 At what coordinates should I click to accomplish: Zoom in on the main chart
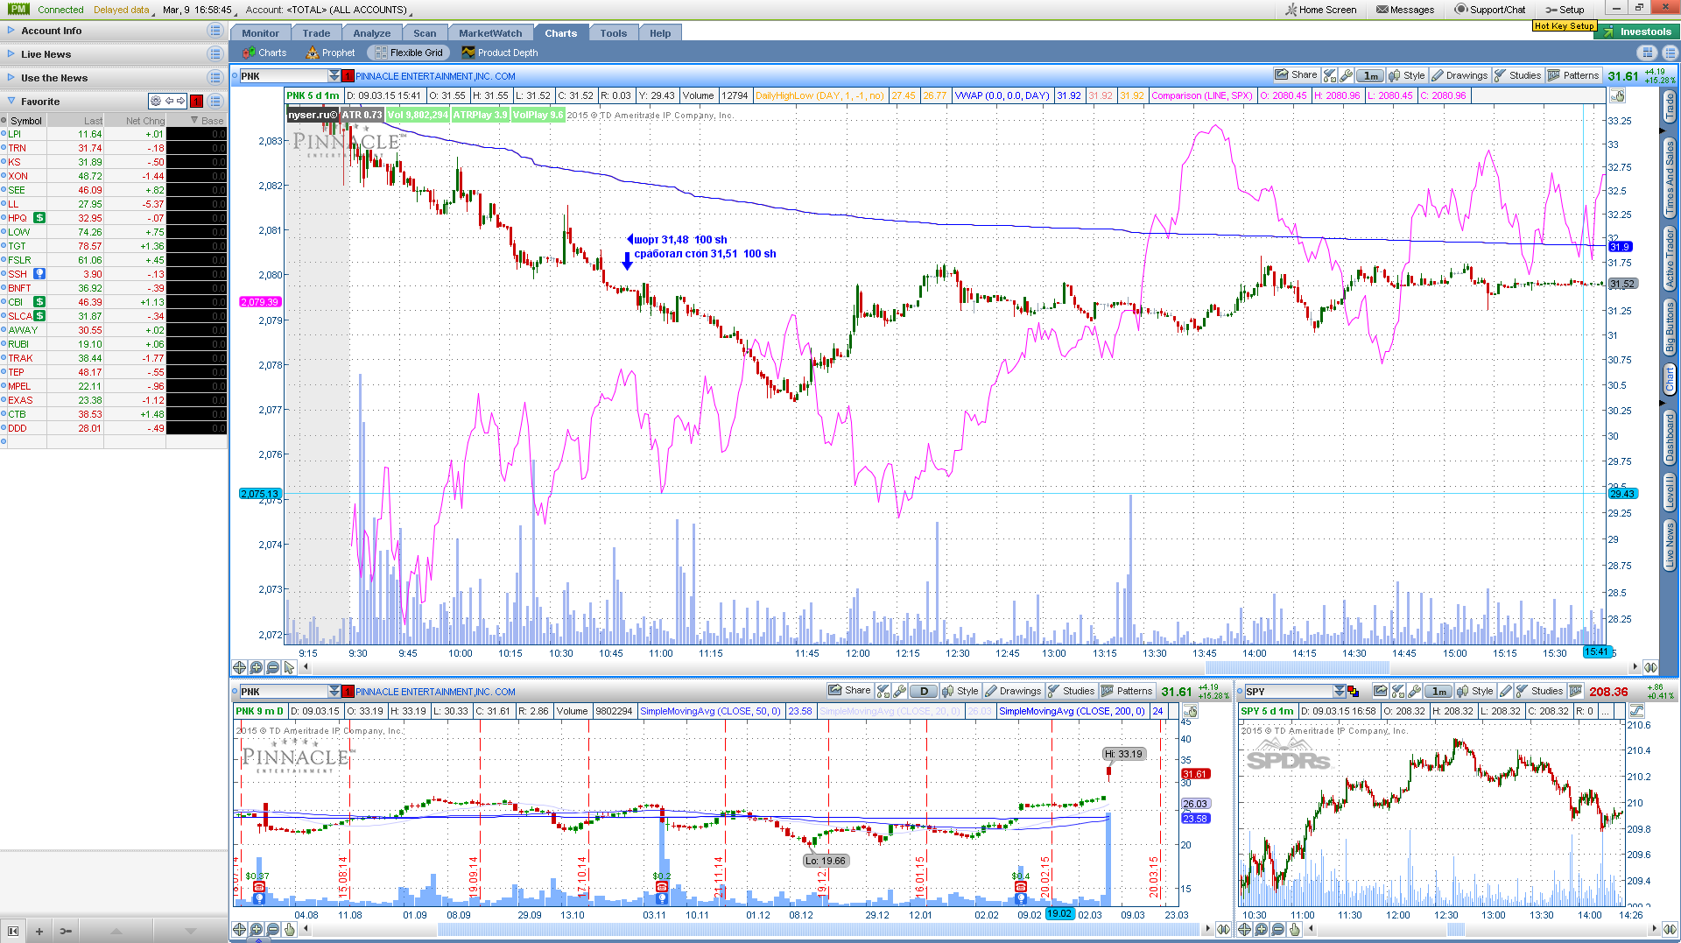[256, 667]
